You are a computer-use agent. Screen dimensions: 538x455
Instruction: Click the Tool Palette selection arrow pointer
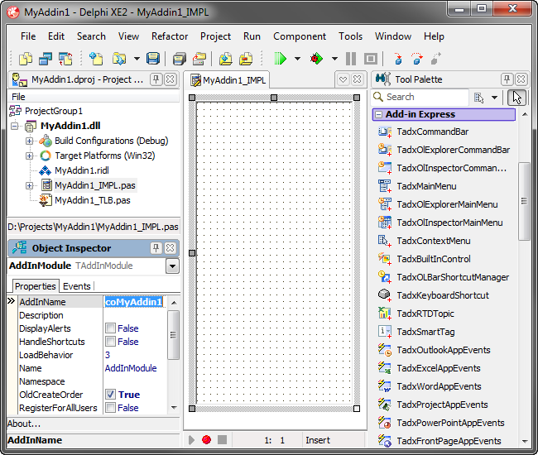coord(516,98)
